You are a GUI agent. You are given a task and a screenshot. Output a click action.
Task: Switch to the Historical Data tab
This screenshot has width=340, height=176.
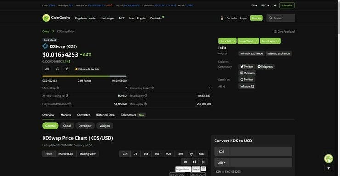click(105, 115)
